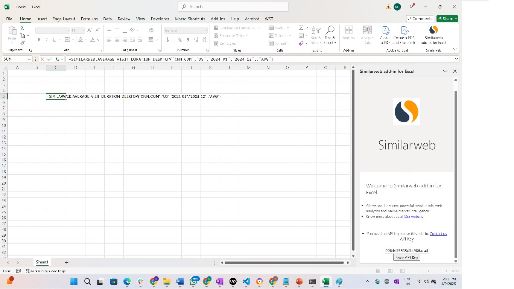Viewport: 514px width, 289px height.
Task: Open Windows Start menu
Action: (x=74, y=281)
